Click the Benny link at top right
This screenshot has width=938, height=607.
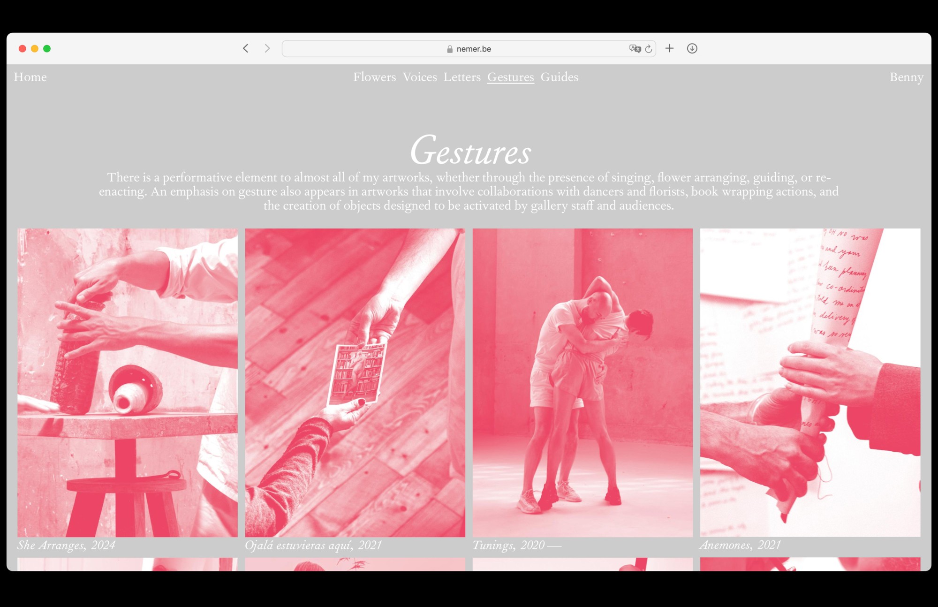pyautogui.click(x=906, y=77)
